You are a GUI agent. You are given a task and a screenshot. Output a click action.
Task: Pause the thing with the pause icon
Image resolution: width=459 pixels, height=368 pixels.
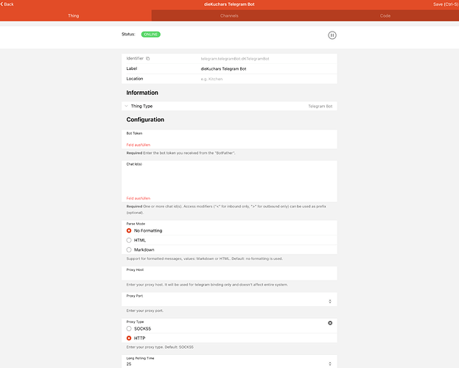coord(332,35)
